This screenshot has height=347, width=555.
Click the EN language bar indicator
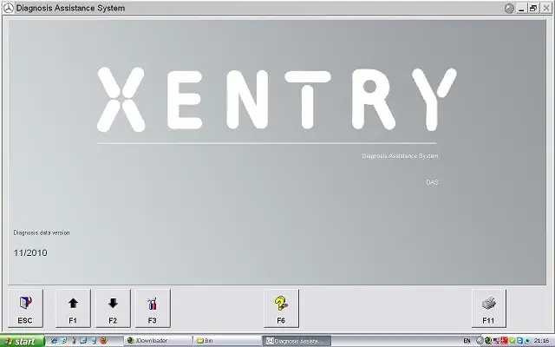(x=467, y=341)
